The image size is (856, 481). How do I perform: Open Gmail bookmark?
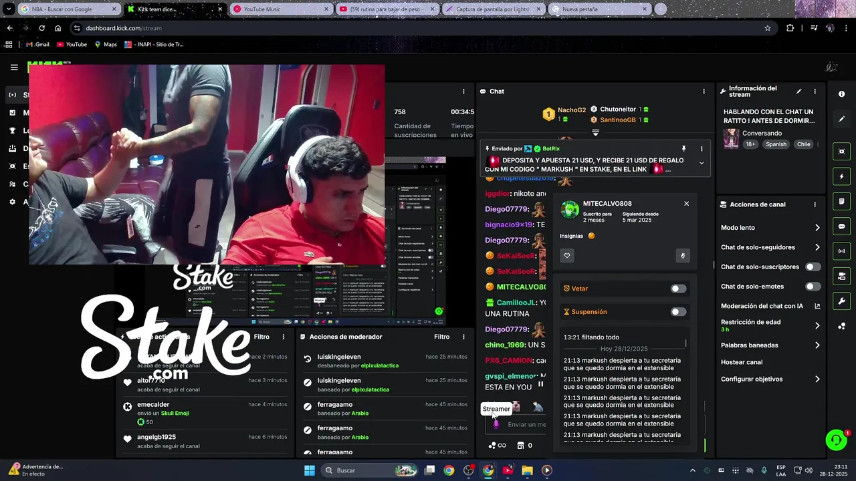point(37,45)
